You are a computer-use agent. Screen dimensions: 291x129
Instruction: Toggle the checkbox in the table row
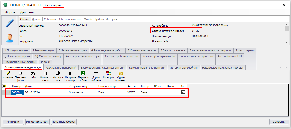183,92
